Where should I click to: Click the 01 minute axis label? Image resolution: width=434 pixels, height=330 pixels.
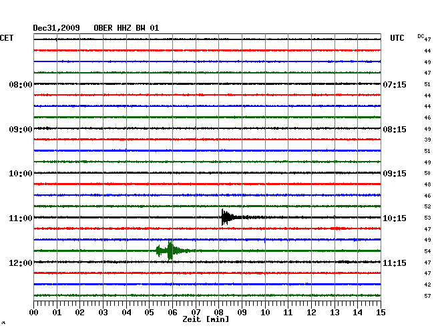pyautogui.click(x=57, y=313)
